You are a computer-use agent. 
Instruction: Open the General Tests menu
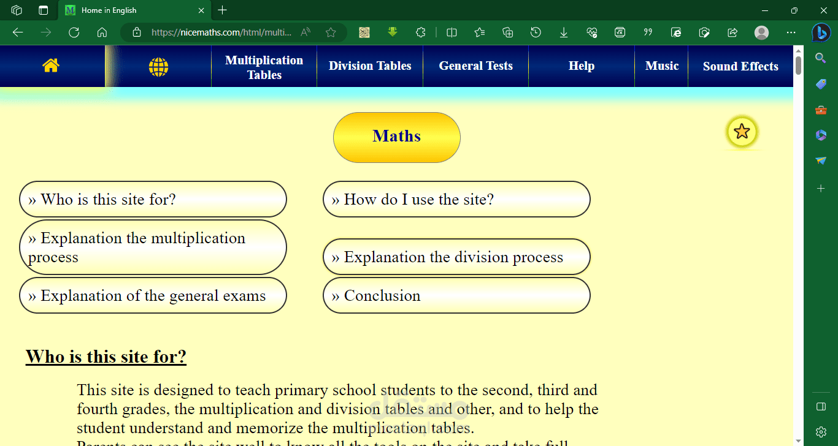(x=475, y=66)
